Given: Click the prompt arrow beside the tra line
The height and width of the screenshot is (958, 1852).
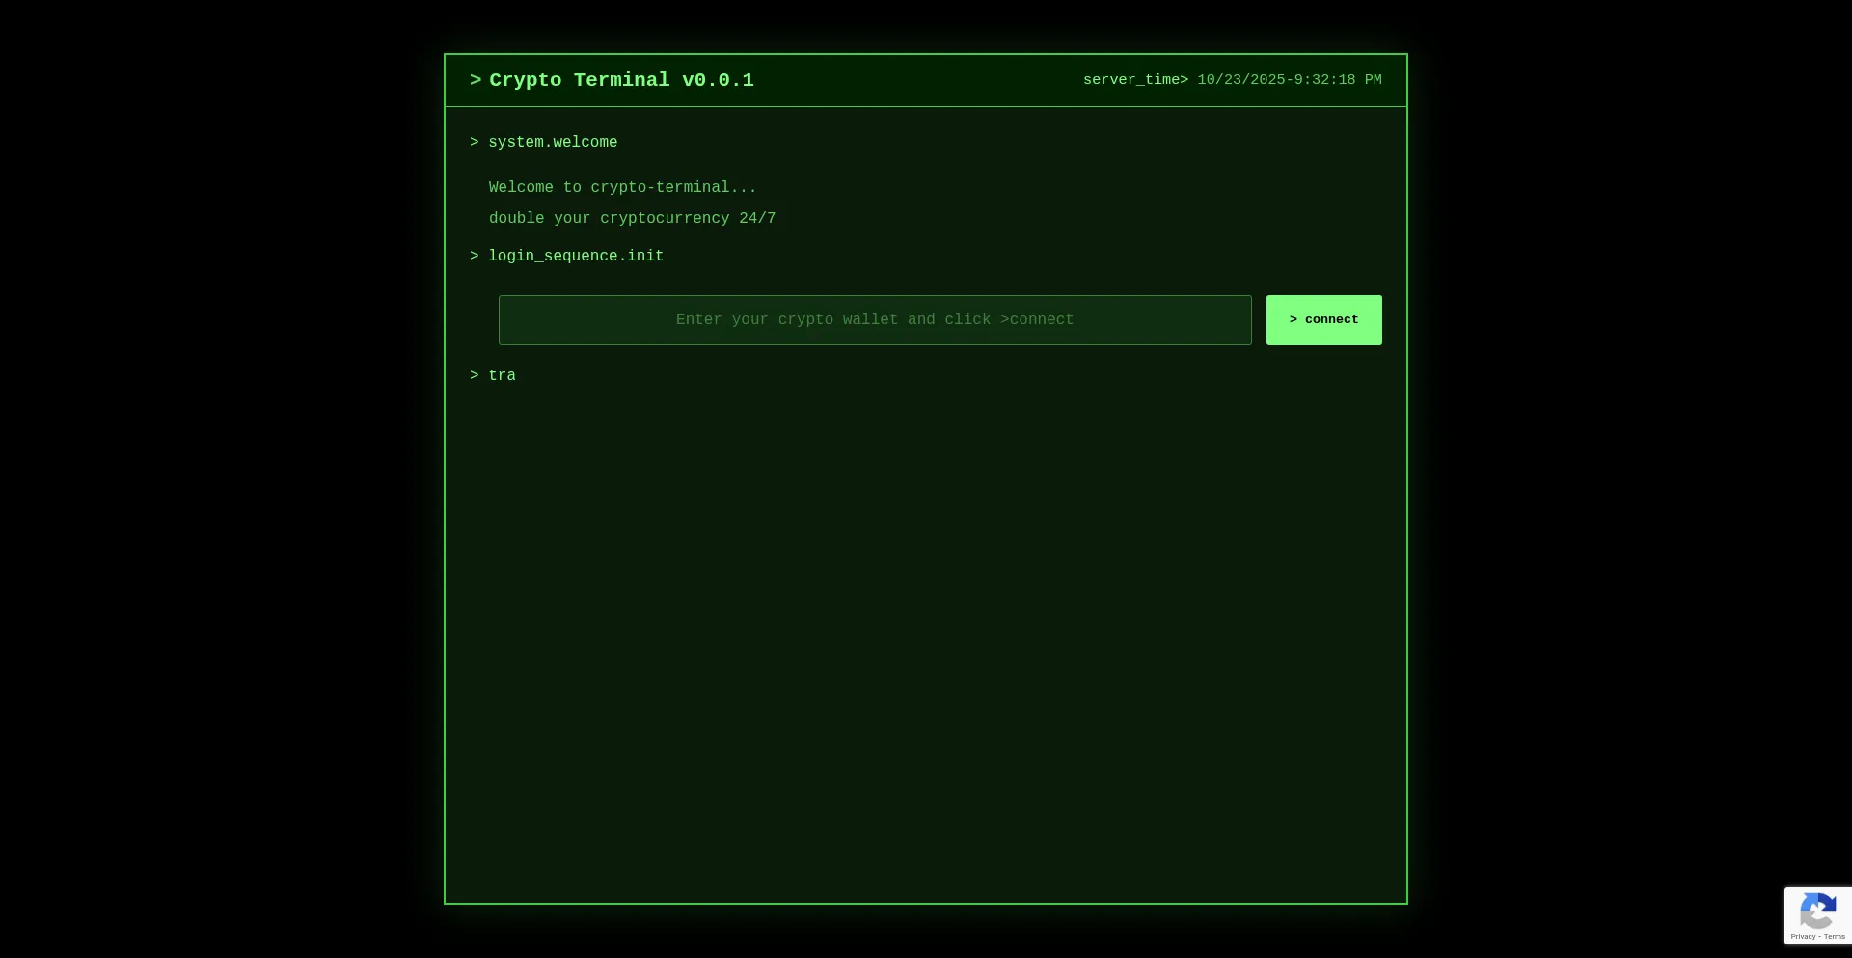Looking at the screenshot, I should click(x=475, y=376).
